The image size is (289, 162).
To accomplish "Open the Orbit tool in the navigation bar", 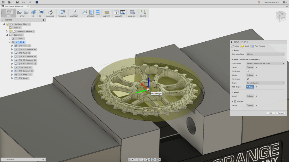I will (x=130, y=159).
